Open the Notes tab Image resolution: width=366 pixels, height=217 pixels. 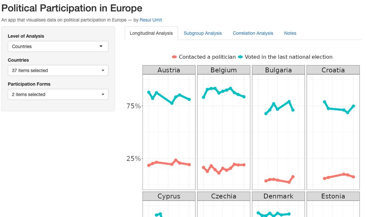pyautogui.click(x=290, y=33)
